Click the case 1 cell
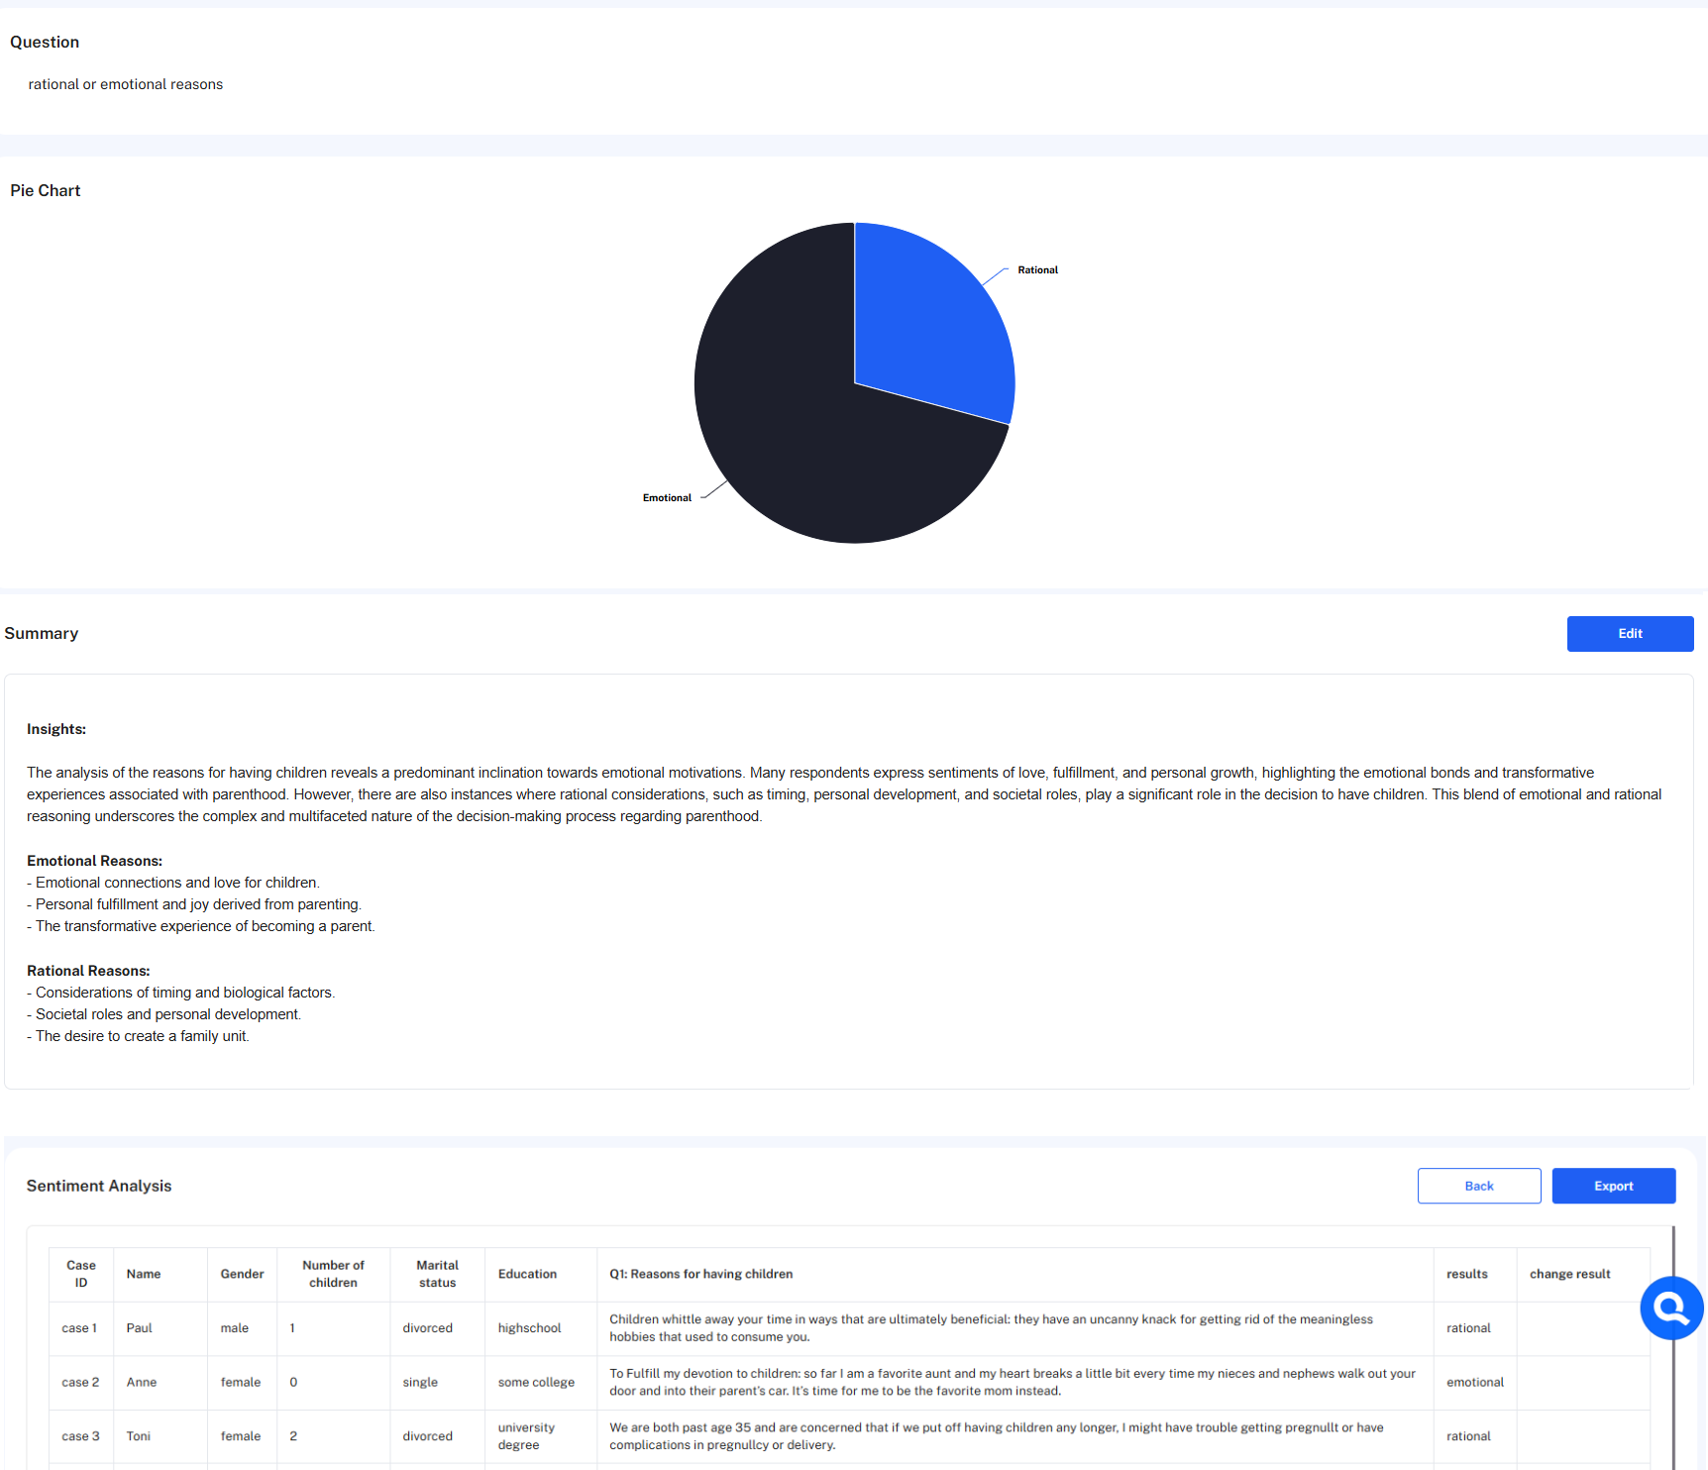Viewport: 1708px width, 1470px height. 81,1328
